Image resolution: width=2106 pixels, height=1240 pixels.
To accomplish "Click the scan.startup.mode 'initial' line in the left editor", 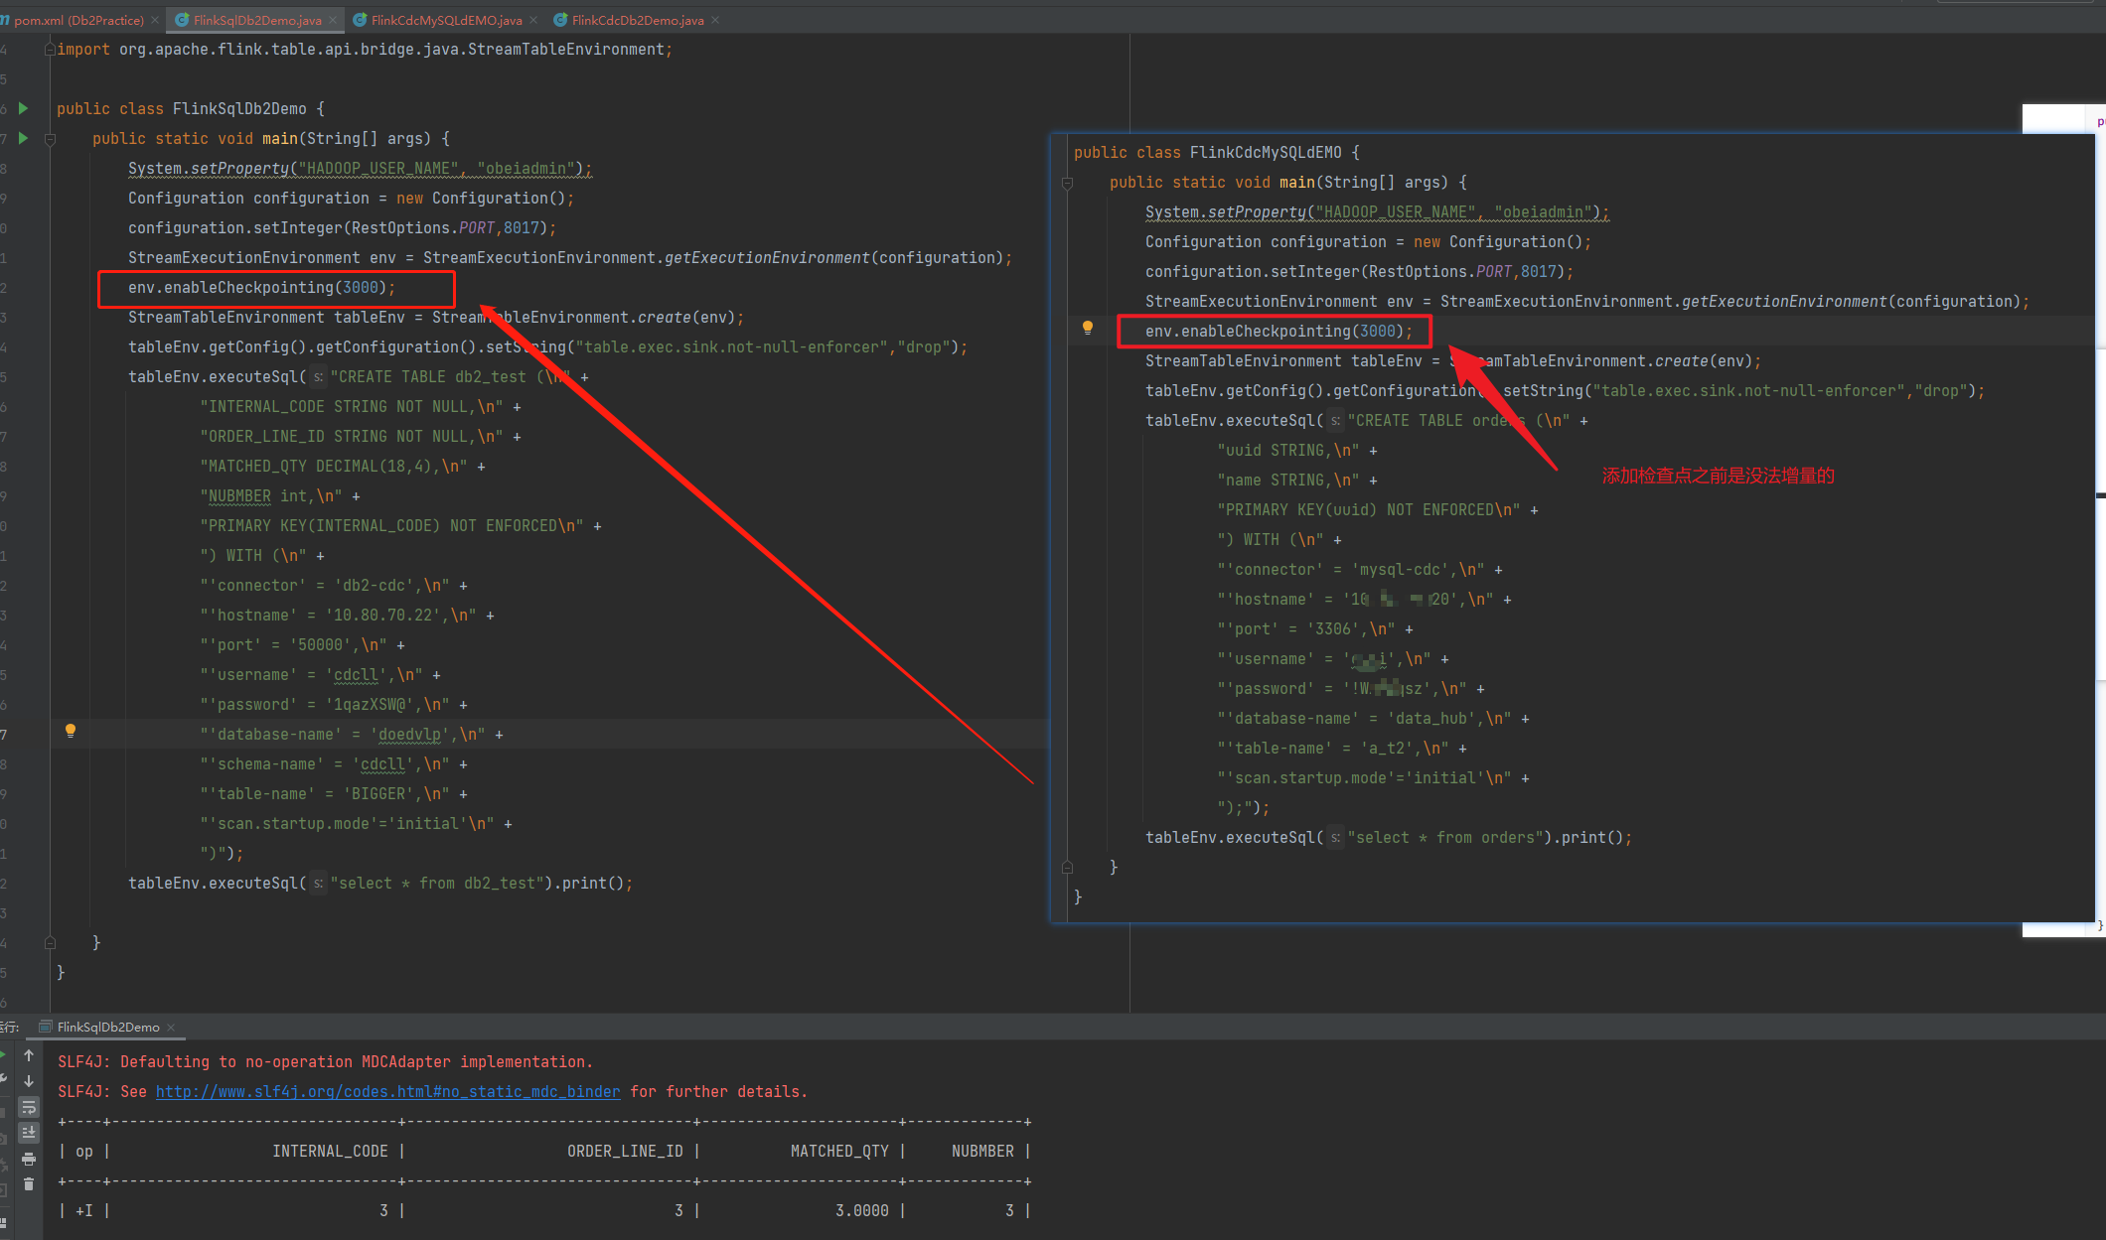I will point(356,823).
